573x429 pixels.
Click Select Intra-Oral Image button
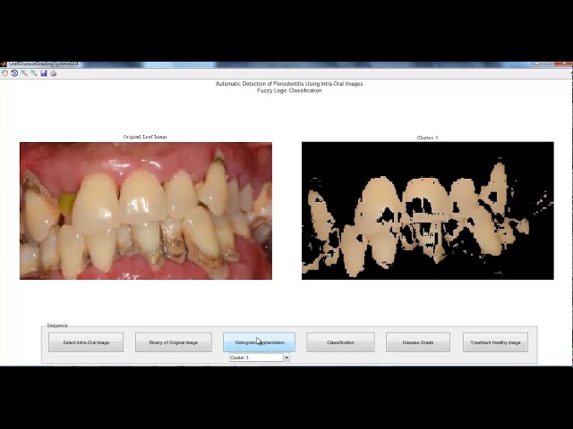[86, 342]
